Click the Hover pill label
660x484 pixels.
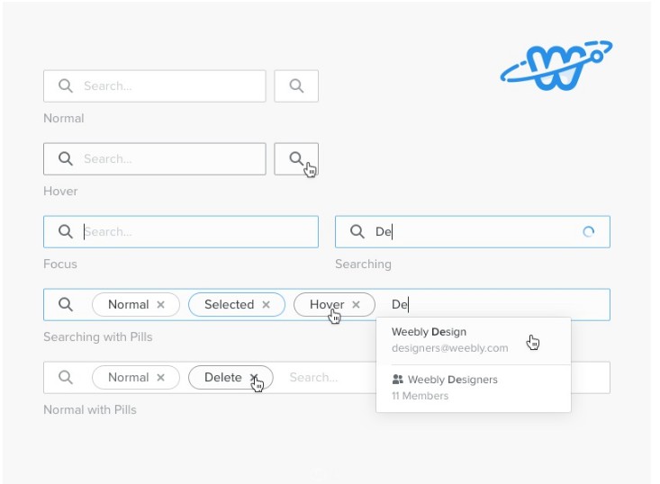coord(325,305)
